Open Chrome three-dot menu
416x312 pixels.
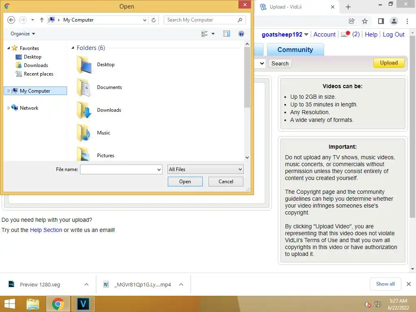407,21
